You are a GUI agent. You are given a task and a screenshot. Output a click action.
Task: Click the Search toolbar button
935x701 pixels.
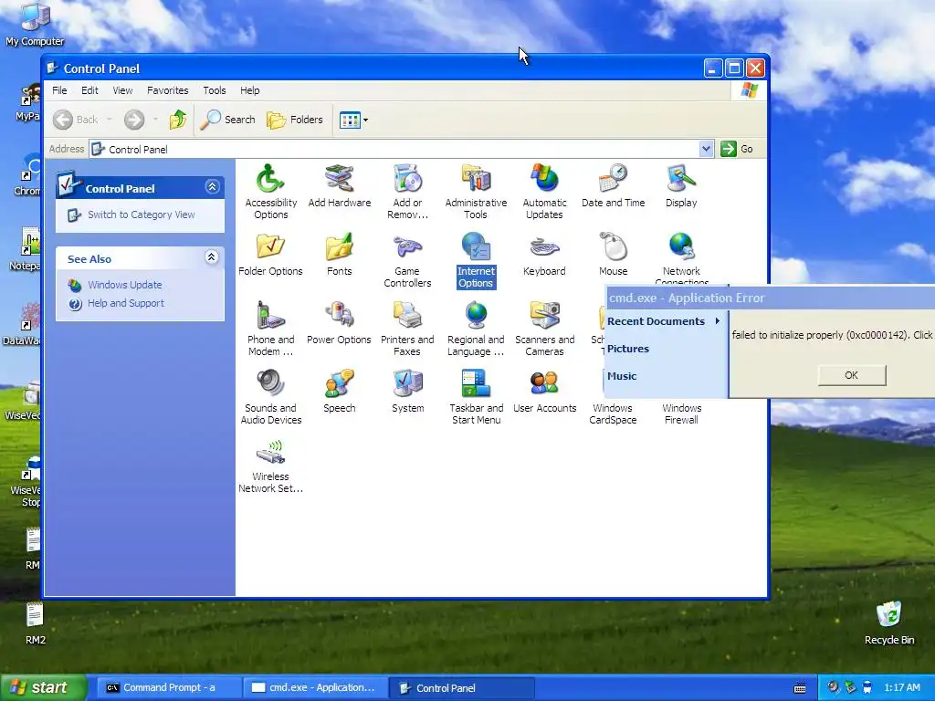coord(227,120)
